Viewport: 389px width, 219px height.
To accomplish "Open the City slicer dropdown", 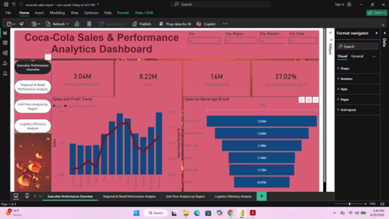I will coord(204,41).
